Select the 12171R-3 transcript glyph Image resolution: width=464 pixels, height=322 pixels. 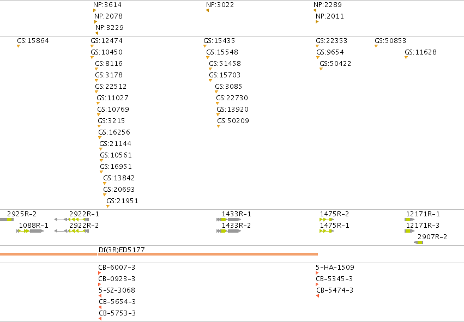409,231
